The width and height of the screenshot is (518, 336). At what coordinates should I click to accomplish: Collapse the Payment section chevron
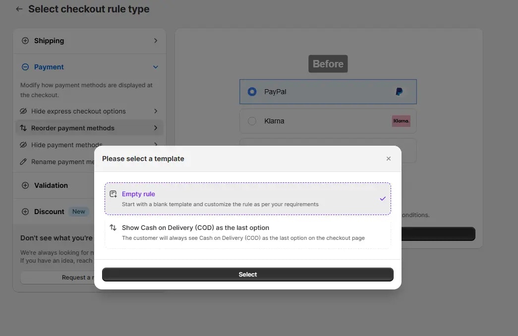pyautogui.click(x=156, y=67)
